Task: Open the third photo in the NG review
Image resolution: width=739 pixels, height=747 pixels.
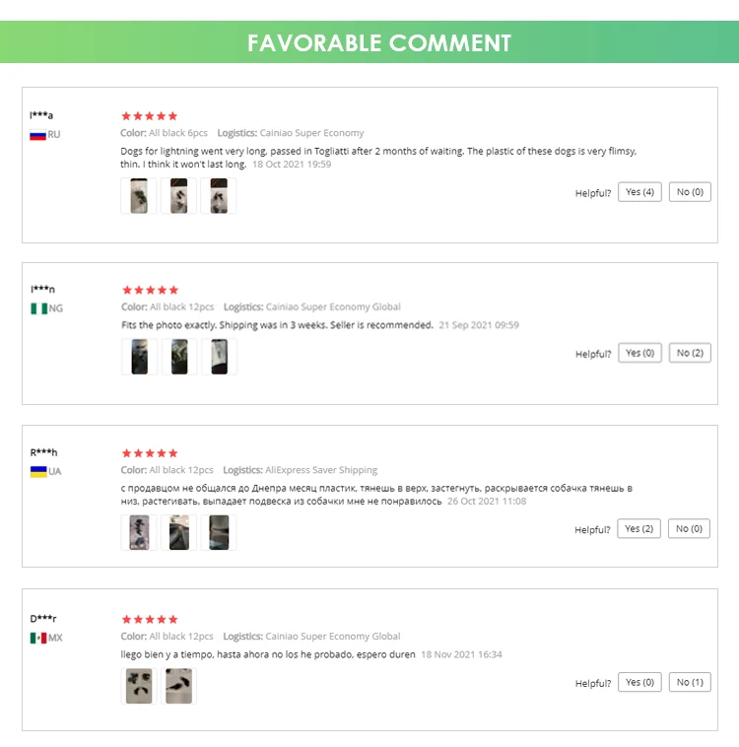Action: point(220,357)
